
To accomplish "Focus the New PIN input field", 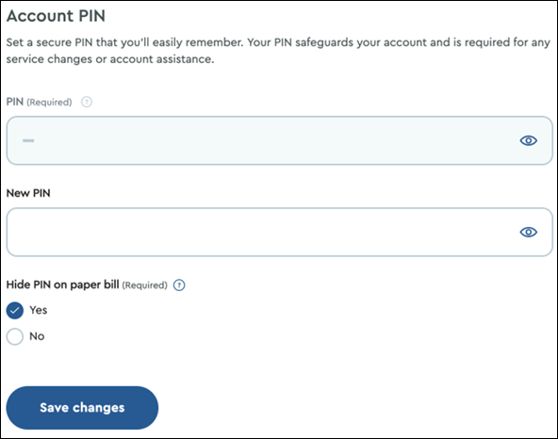I will [279, 232].
